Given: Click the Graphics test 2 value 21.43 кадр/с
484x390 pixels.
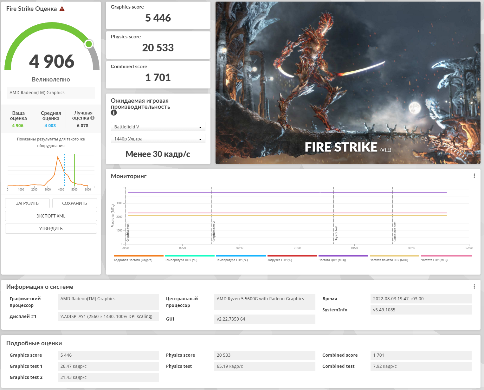Looking at the screenshot, I should tap(108, 377).
